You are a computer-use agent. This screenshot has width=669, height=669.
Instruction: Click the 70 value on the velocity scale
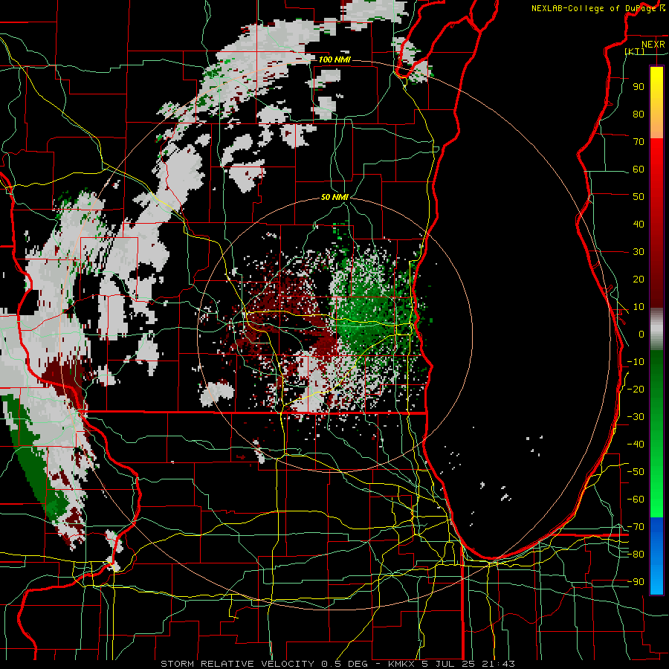point(639,142)
